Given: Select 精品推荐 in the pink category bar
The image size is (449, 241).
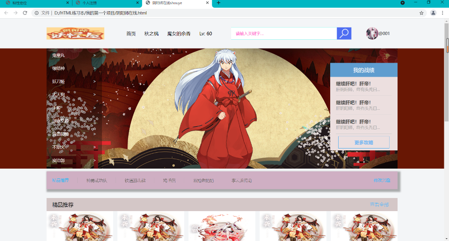Looking at the screenshot, I should [60, 180].
